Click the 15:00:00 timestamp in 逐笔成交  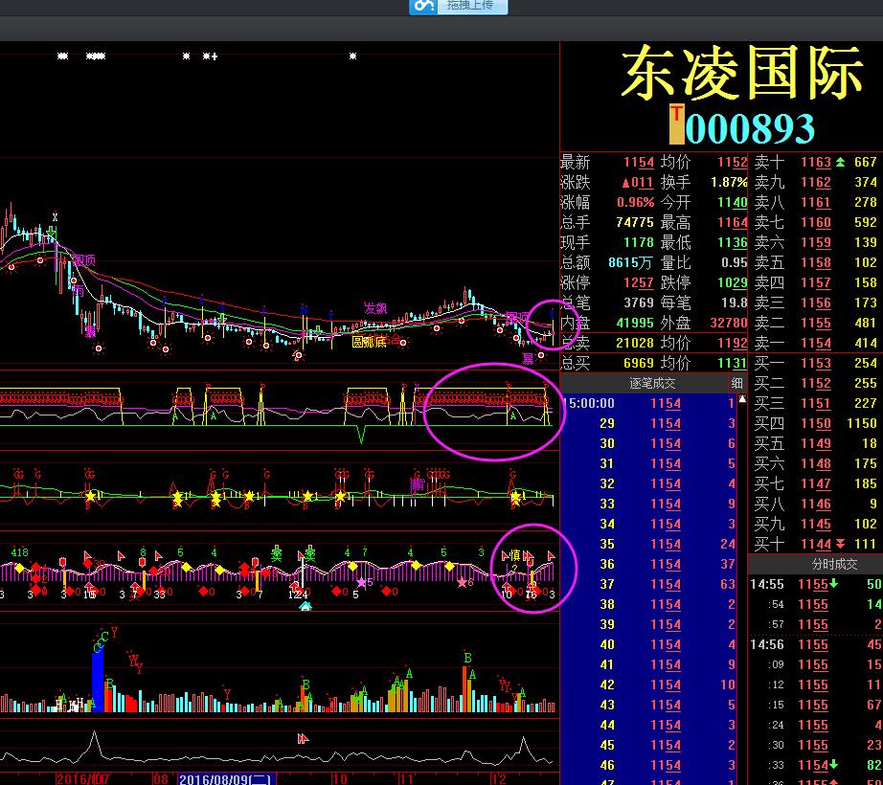(590, 403)
